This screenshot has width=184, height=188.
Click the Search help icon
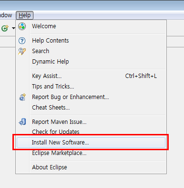[x=22, y=51]
